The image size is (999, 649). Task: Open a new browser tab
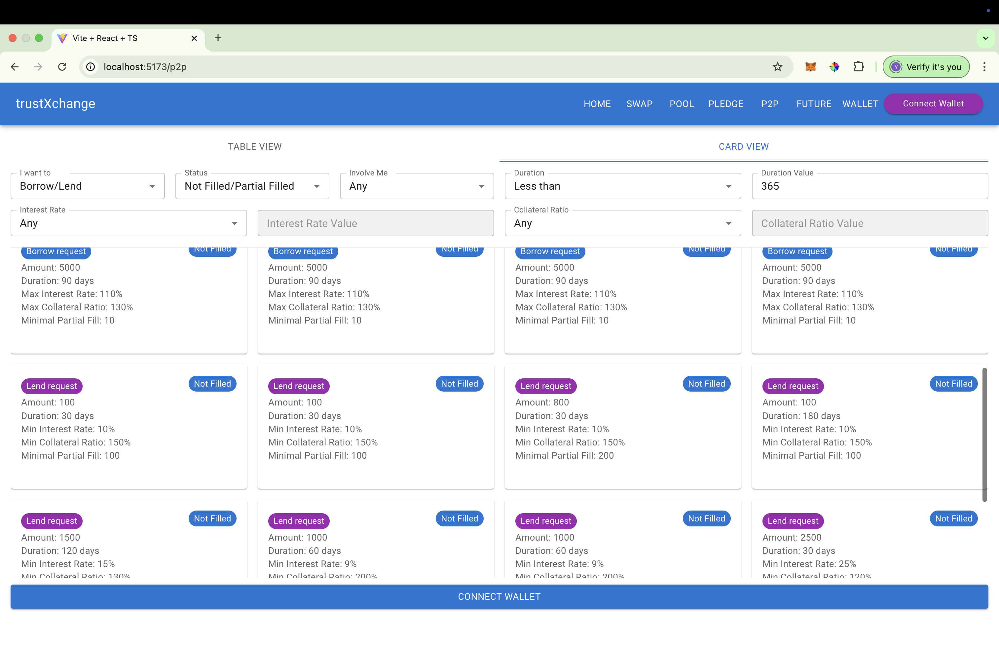[x=218, y=38]
